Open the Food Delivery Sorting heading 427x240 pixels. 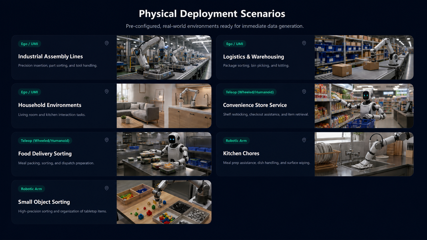[x=45, y=154]
